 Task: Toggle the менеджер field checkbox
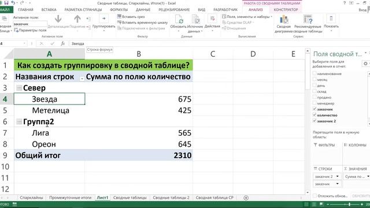pyautogui.click(x=314, y=103)
